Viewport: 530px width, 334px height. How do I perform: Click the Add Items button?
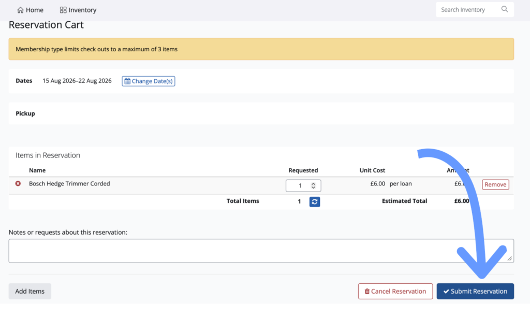pos(30,292)
